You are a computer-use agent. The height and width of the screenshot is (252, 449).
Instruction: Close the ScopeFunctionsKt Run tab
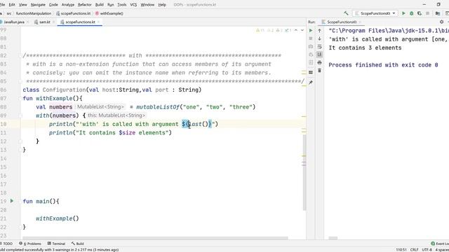tap(360, 22)
